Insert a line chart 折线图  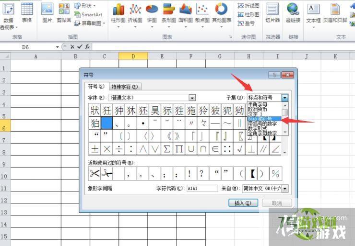pyautogui.click(x=135, y=15)
